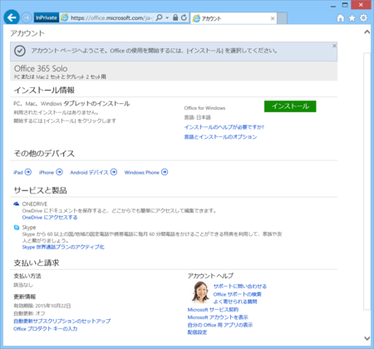Image resolution: width=374 pixels, height=349 pixels.
Task: Click the iPad arrow icon
Action: (x=28, y=172)
